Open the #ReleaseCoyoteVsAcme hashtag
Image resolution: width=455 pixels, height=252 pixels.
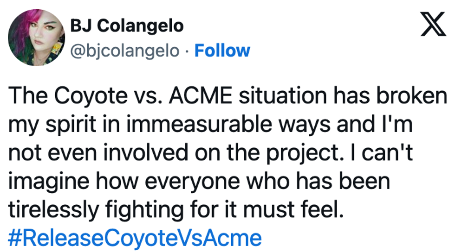(135, 239)
